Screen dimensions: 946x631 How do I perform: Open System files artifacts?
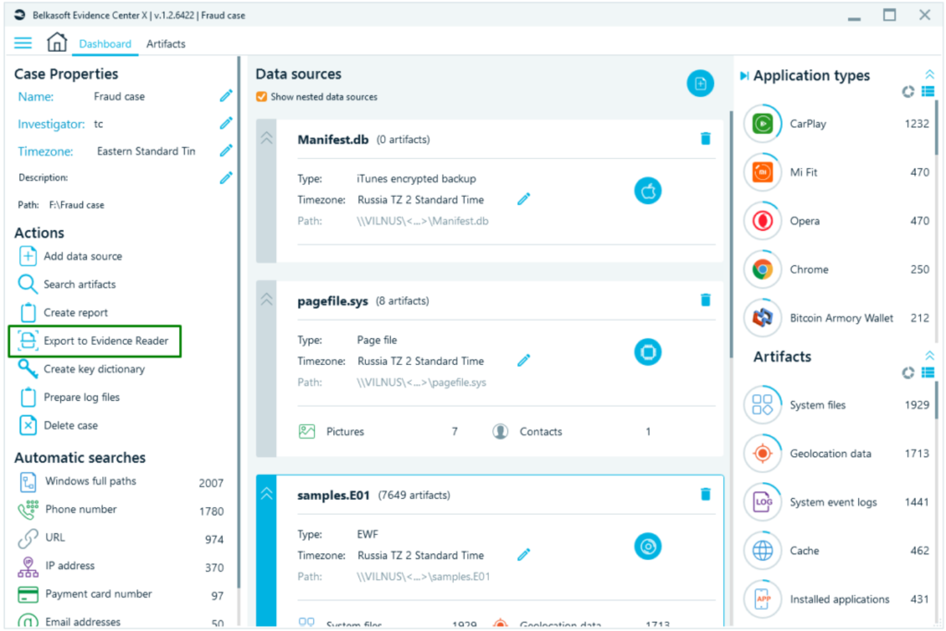tap(837, 405)
